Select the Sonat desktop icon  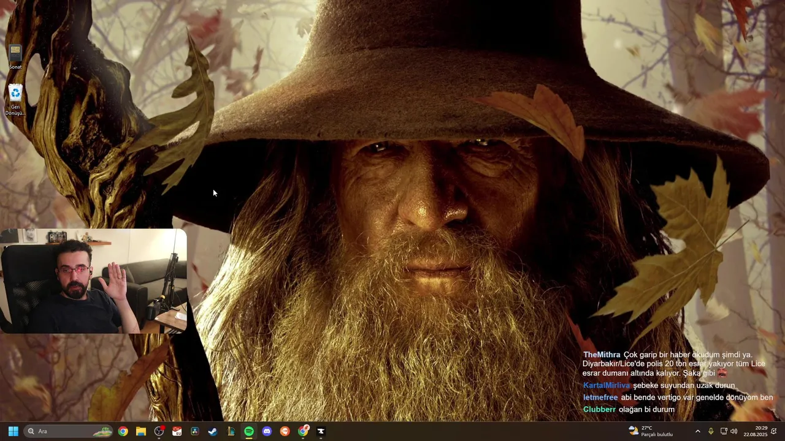point(15,57)
